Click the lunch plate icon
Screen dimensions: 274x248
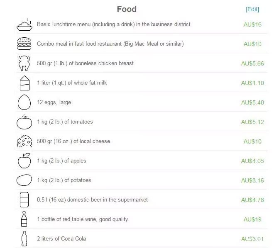pyautogui.click(x=24, y=24)
